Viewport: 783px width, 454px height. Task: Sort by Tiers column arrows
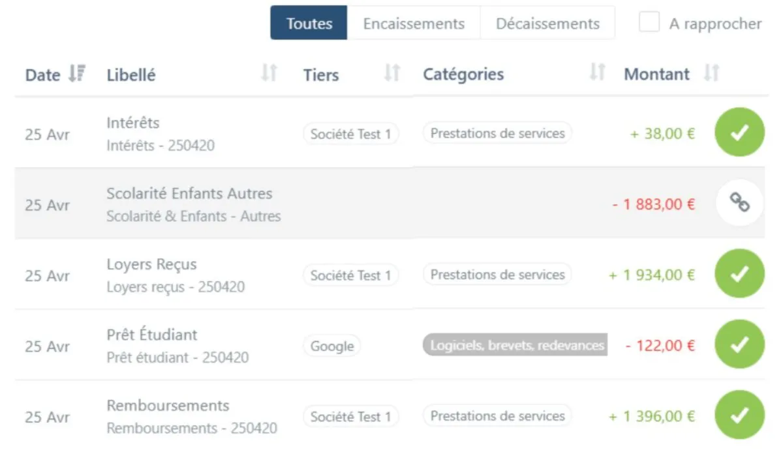(x=391, y=73)
